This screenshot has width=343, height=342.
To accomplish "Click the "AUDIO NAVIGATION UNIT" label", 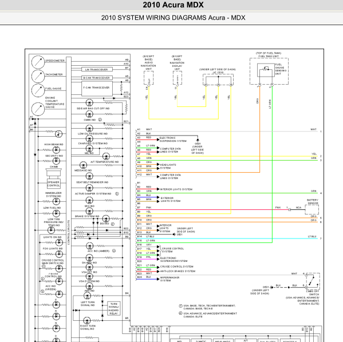I will [x=148, y=66].
